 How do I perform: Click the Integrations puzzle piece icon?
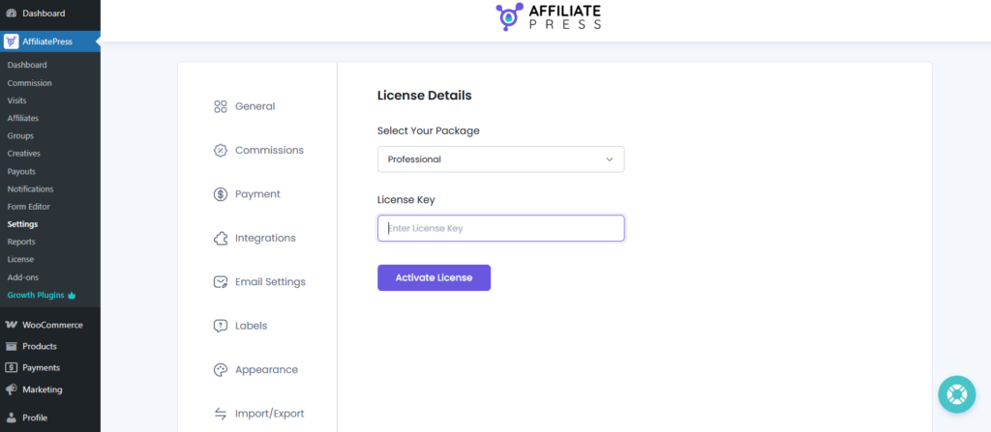[x=221, y=238]
